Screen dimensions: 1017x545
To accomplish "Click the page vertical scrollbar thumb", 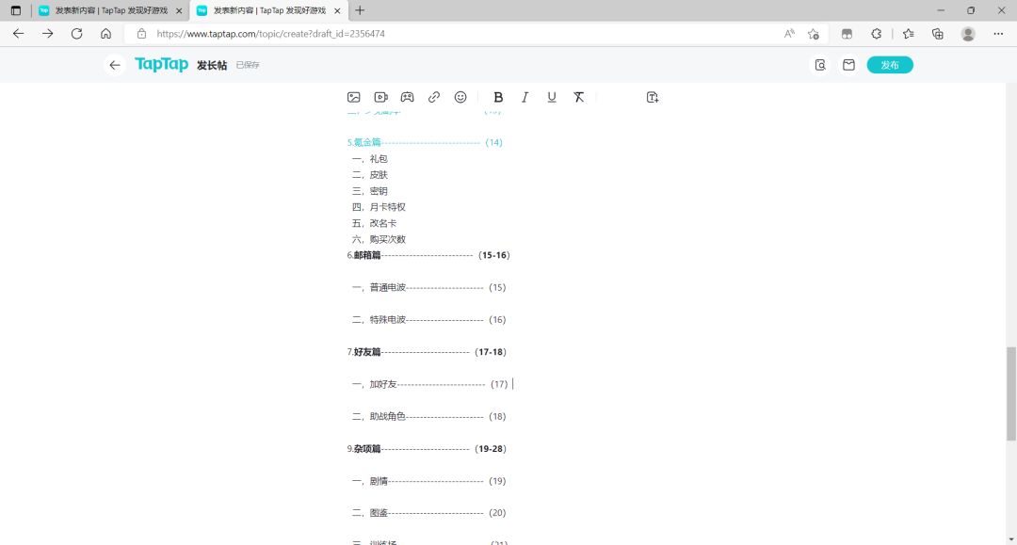I will click(1011, 393).
